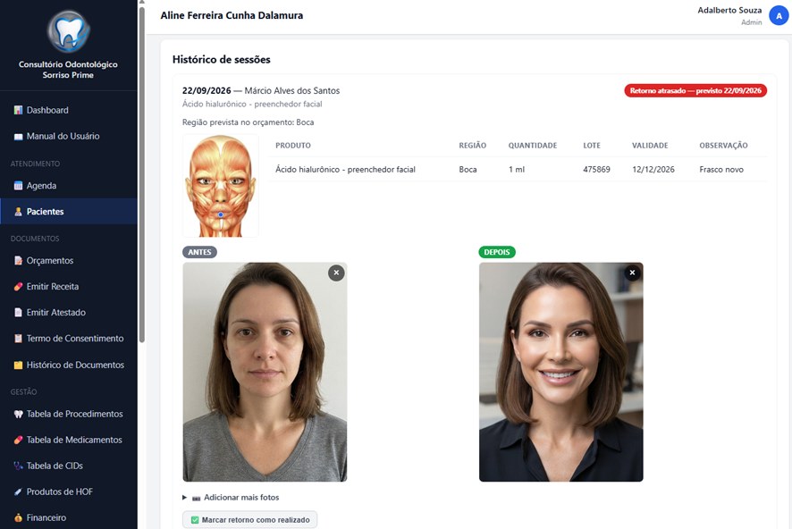Open Tabela de CIDs page

(68, 466)
